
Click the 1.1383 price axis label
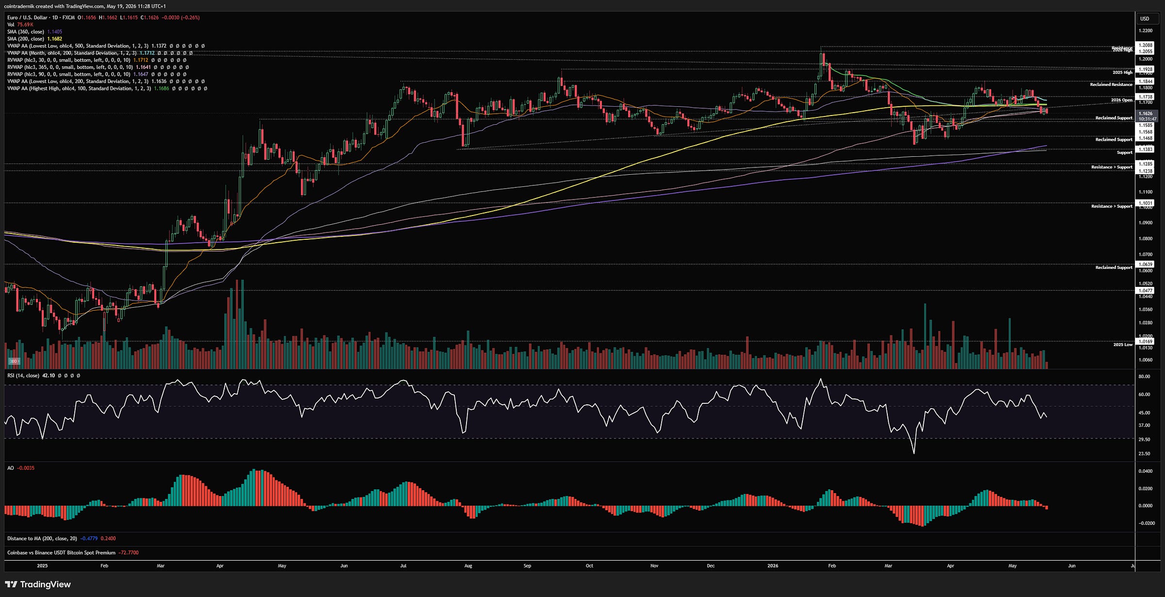point(1145,149)
